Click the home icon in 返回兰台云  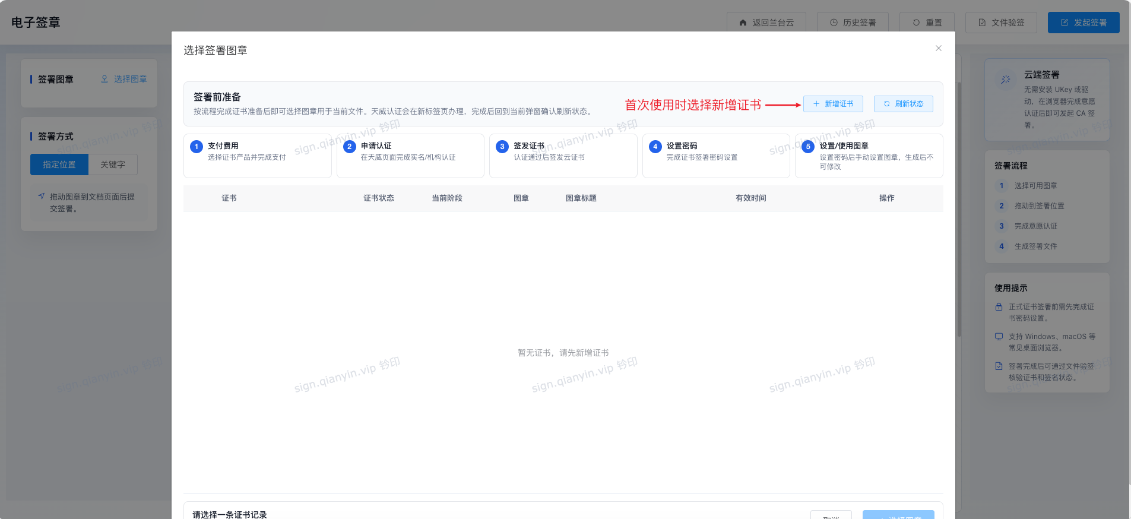point(743,23)
